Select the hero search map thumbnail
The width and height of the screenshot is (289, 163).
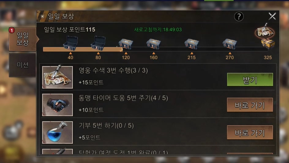tap(58, 77)
